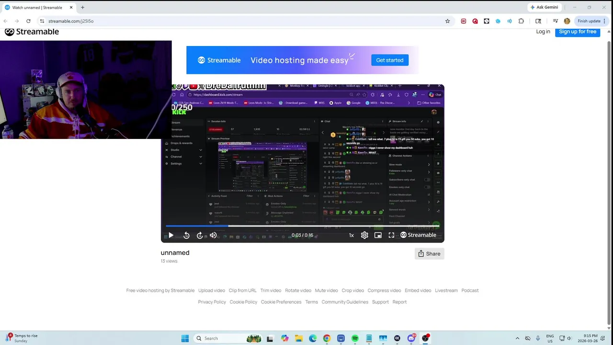Enable picture-in-picture mode
613x345 pixels.
pos(378,235)
